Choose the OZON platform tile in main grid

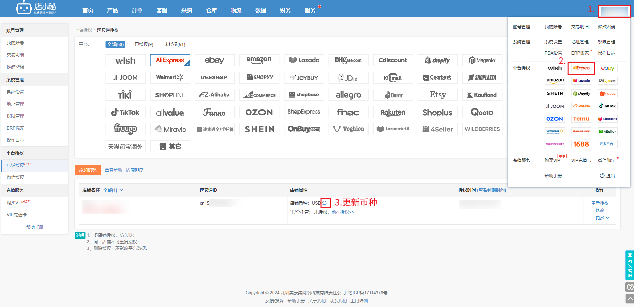click(x=259, y=112)
